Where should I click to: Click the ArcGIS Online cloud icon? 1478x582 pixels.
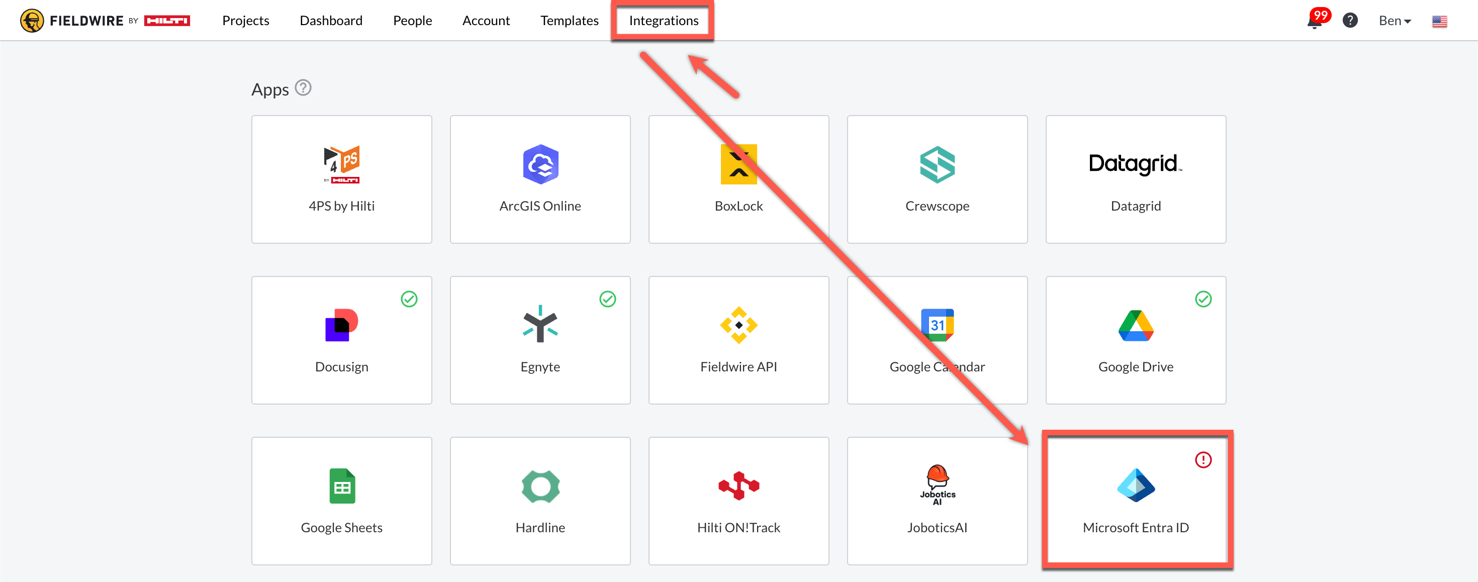click(x=540, y=164)
